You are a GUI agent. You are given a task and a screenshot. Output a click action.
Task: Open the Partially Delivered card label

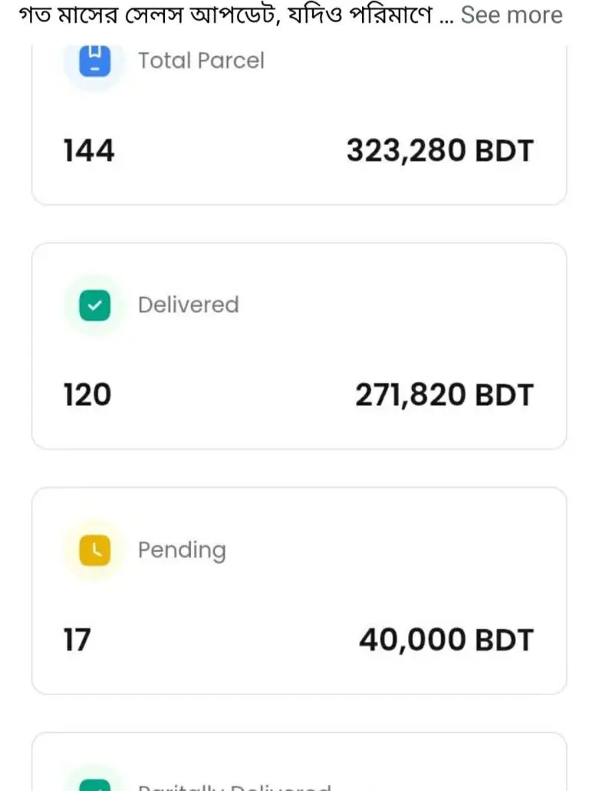[x=235, y=787]
